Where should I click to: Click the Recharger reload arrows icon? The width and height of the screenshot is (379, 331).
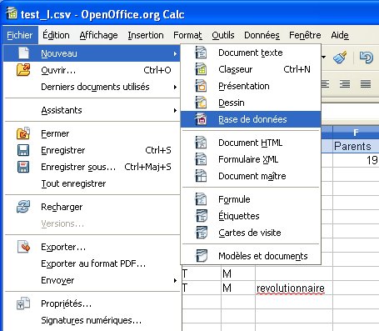(x=23, y=207)
